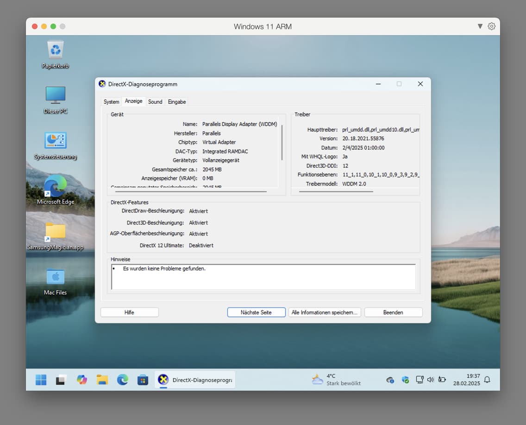Click the Treiber horizontal scrollbar
The image size is (526, 425).
coord(336,192)
